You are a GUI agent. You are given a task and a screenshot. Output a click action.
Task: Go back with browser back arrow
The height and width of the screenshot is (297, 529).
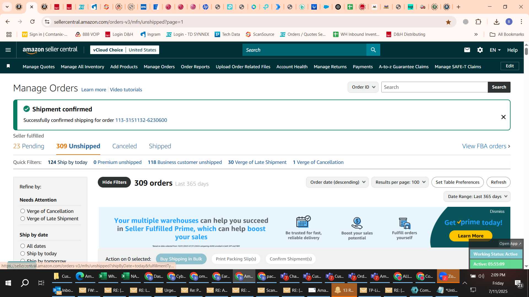(8, 22)
